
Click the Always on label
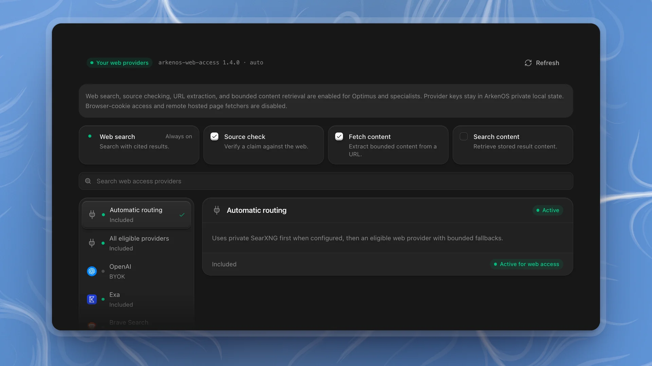(179, 136)
